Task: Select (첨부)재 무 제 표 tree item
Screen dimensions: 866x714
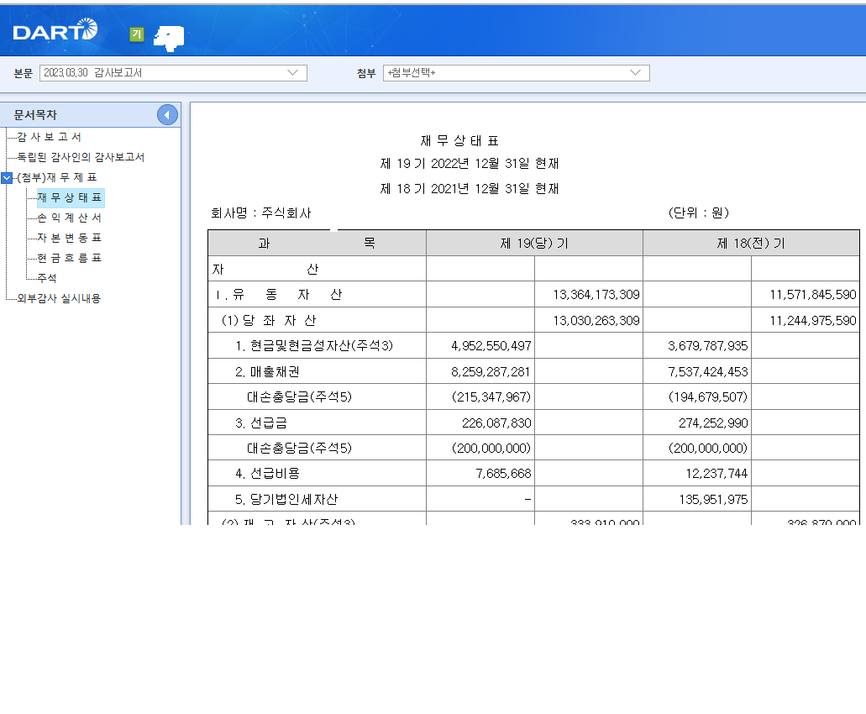Action: [x=57, y=177]
